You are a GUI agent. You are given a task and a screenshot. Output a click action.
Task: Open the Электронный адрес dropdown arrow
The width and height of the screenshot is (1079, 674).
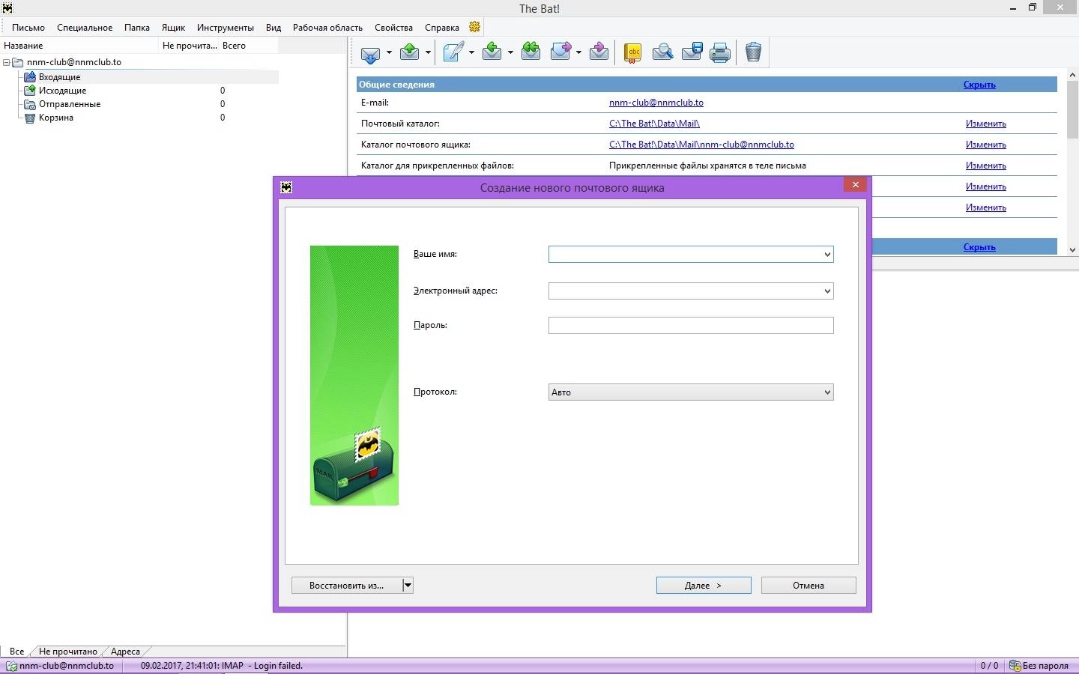pyautogui.click(x=827, y=291)
